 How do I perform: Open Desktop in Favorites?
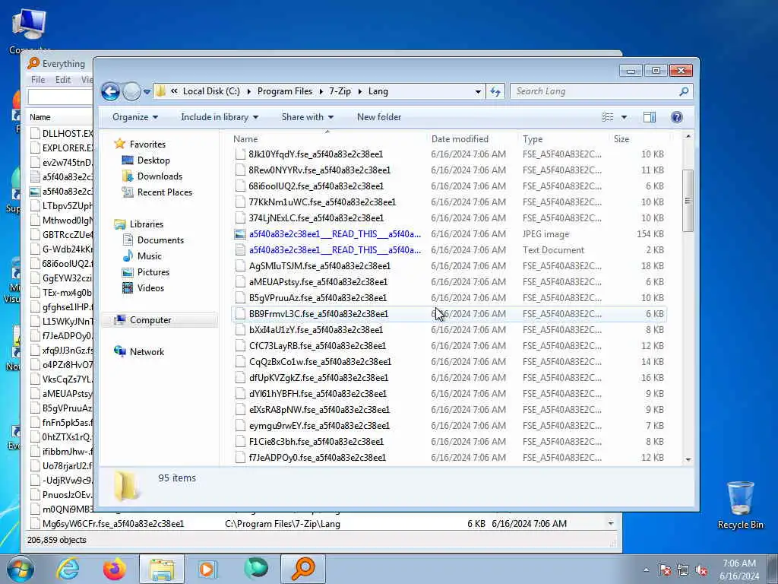[x=153, y=160]
